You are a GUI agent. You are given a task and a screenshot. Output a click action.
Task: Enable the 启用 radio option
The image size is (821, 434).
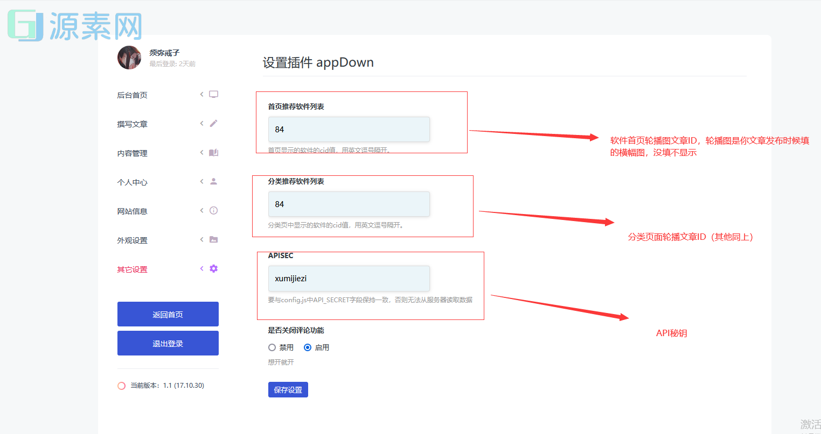(x=307, y=347)
